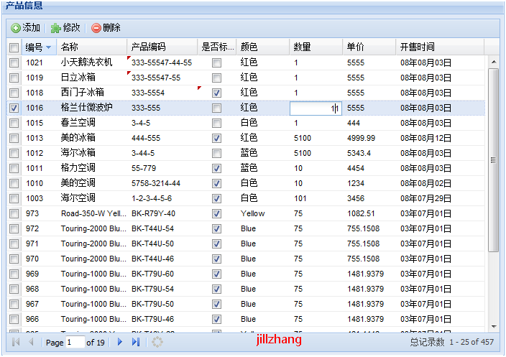Click the vertical scrollbar thumb
The width and height of the screenshot is (506, 357).
pos(493,160)
